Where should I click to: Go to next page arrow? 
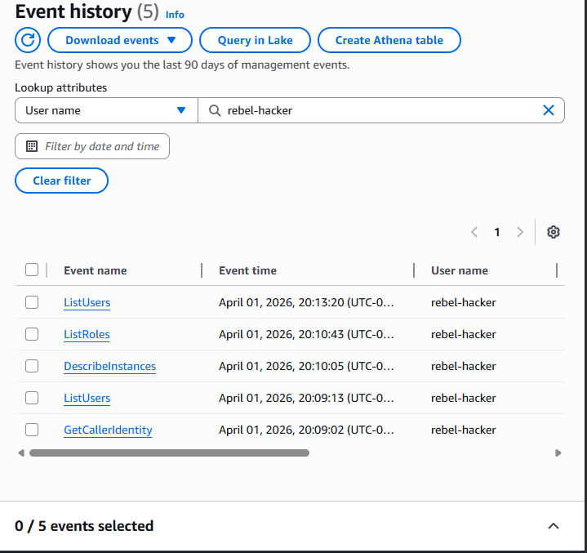click(x=520, y=232)
